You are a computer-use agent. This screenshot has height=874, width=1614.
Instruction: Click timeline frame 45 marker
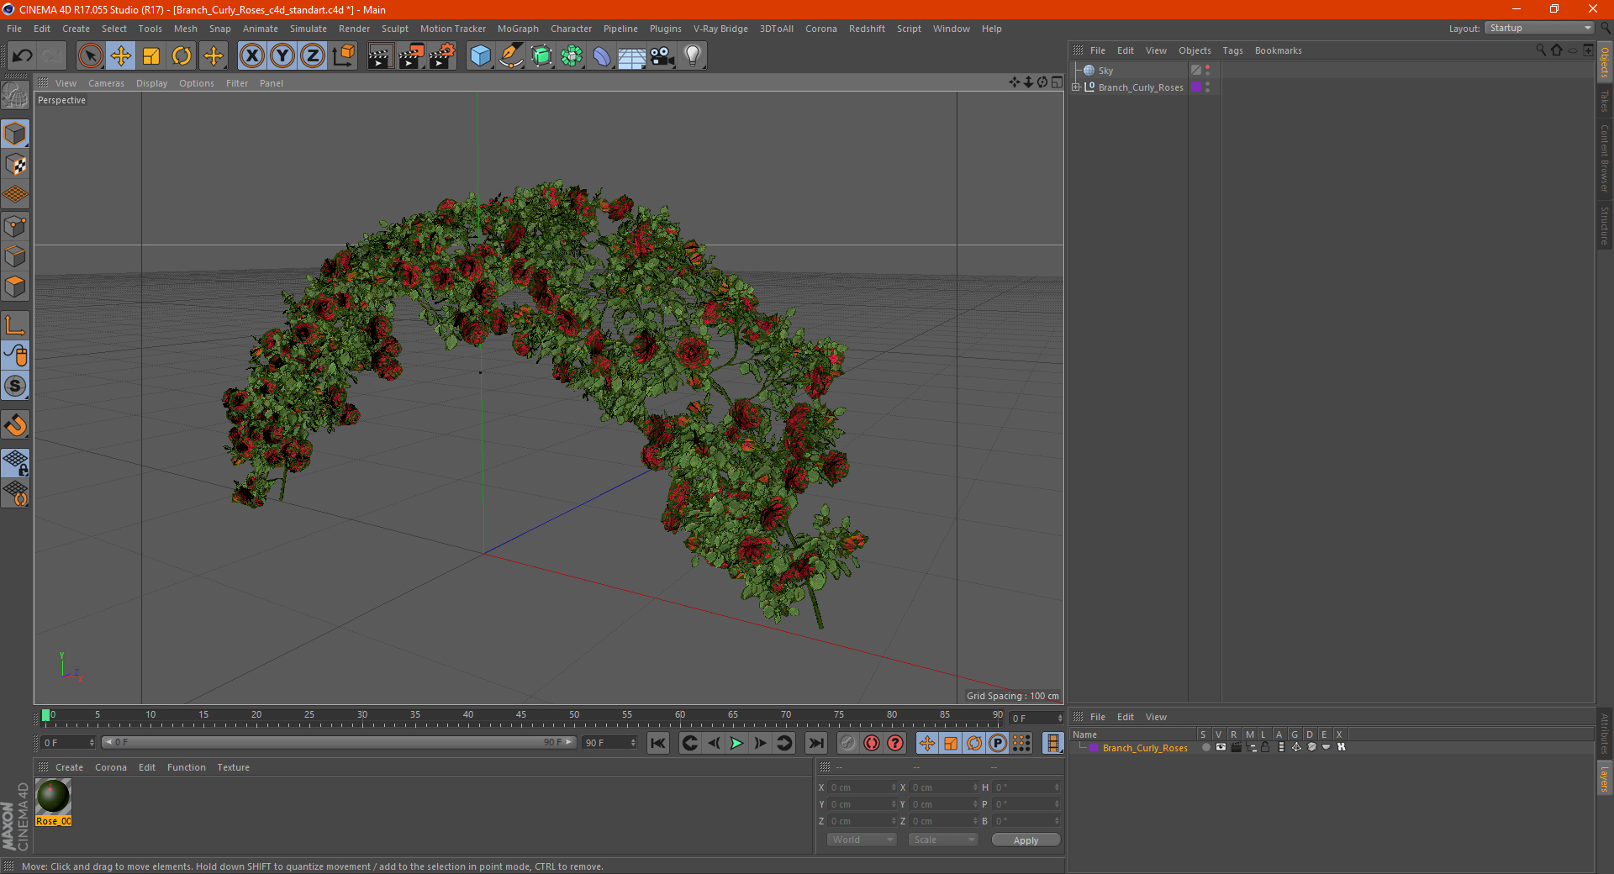point(521,715)
